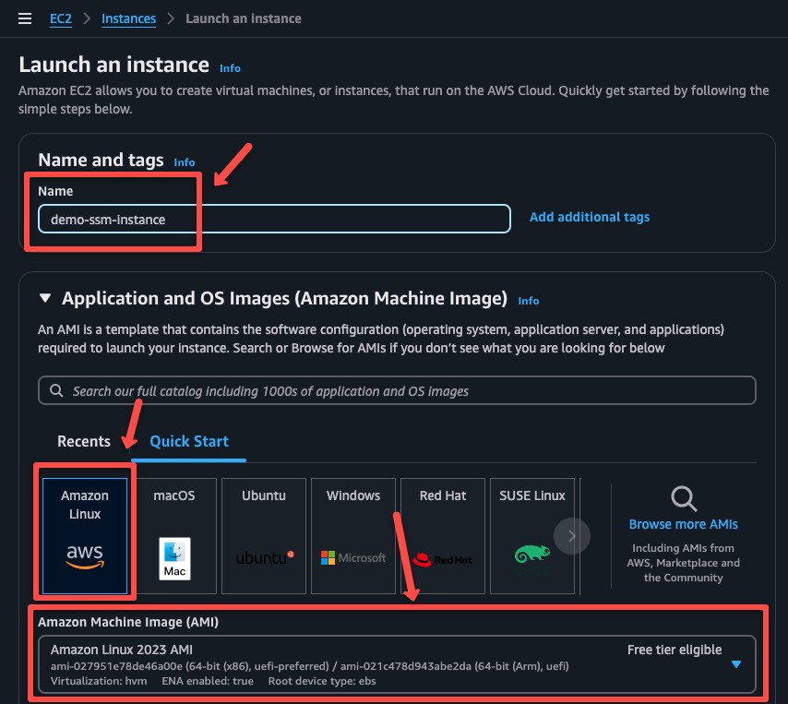Click the Free tier eligible label
Viewport: 788px width, 704px height.
(x=675, y=650)
